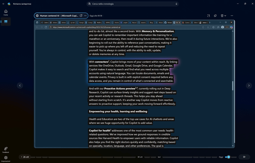Open Feedback from the sidebar

point(6,149)
